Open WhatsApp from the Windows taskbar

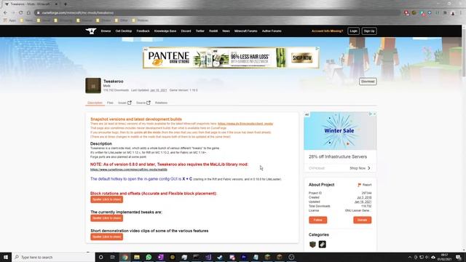[149, 257]
